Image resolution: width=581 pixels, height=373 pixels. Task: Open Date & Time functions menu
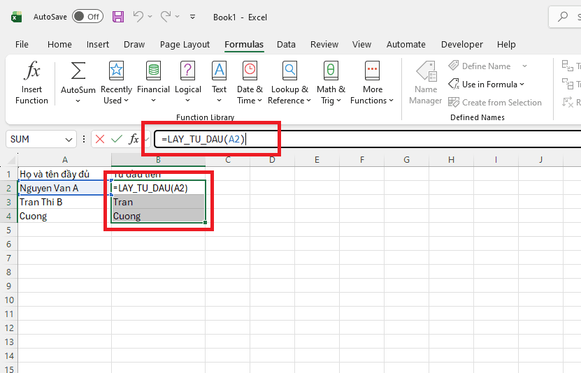[x=250, y=83]
